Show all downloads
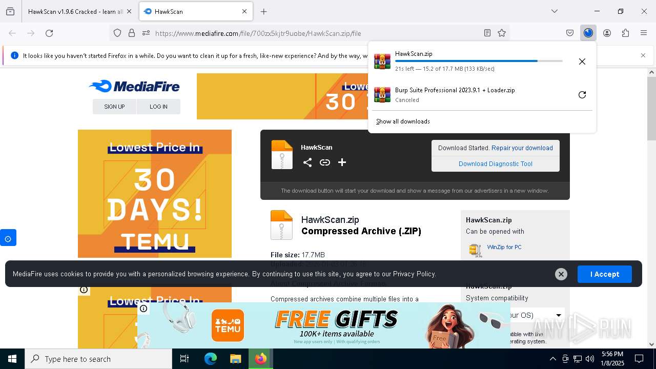 [403, 121]
